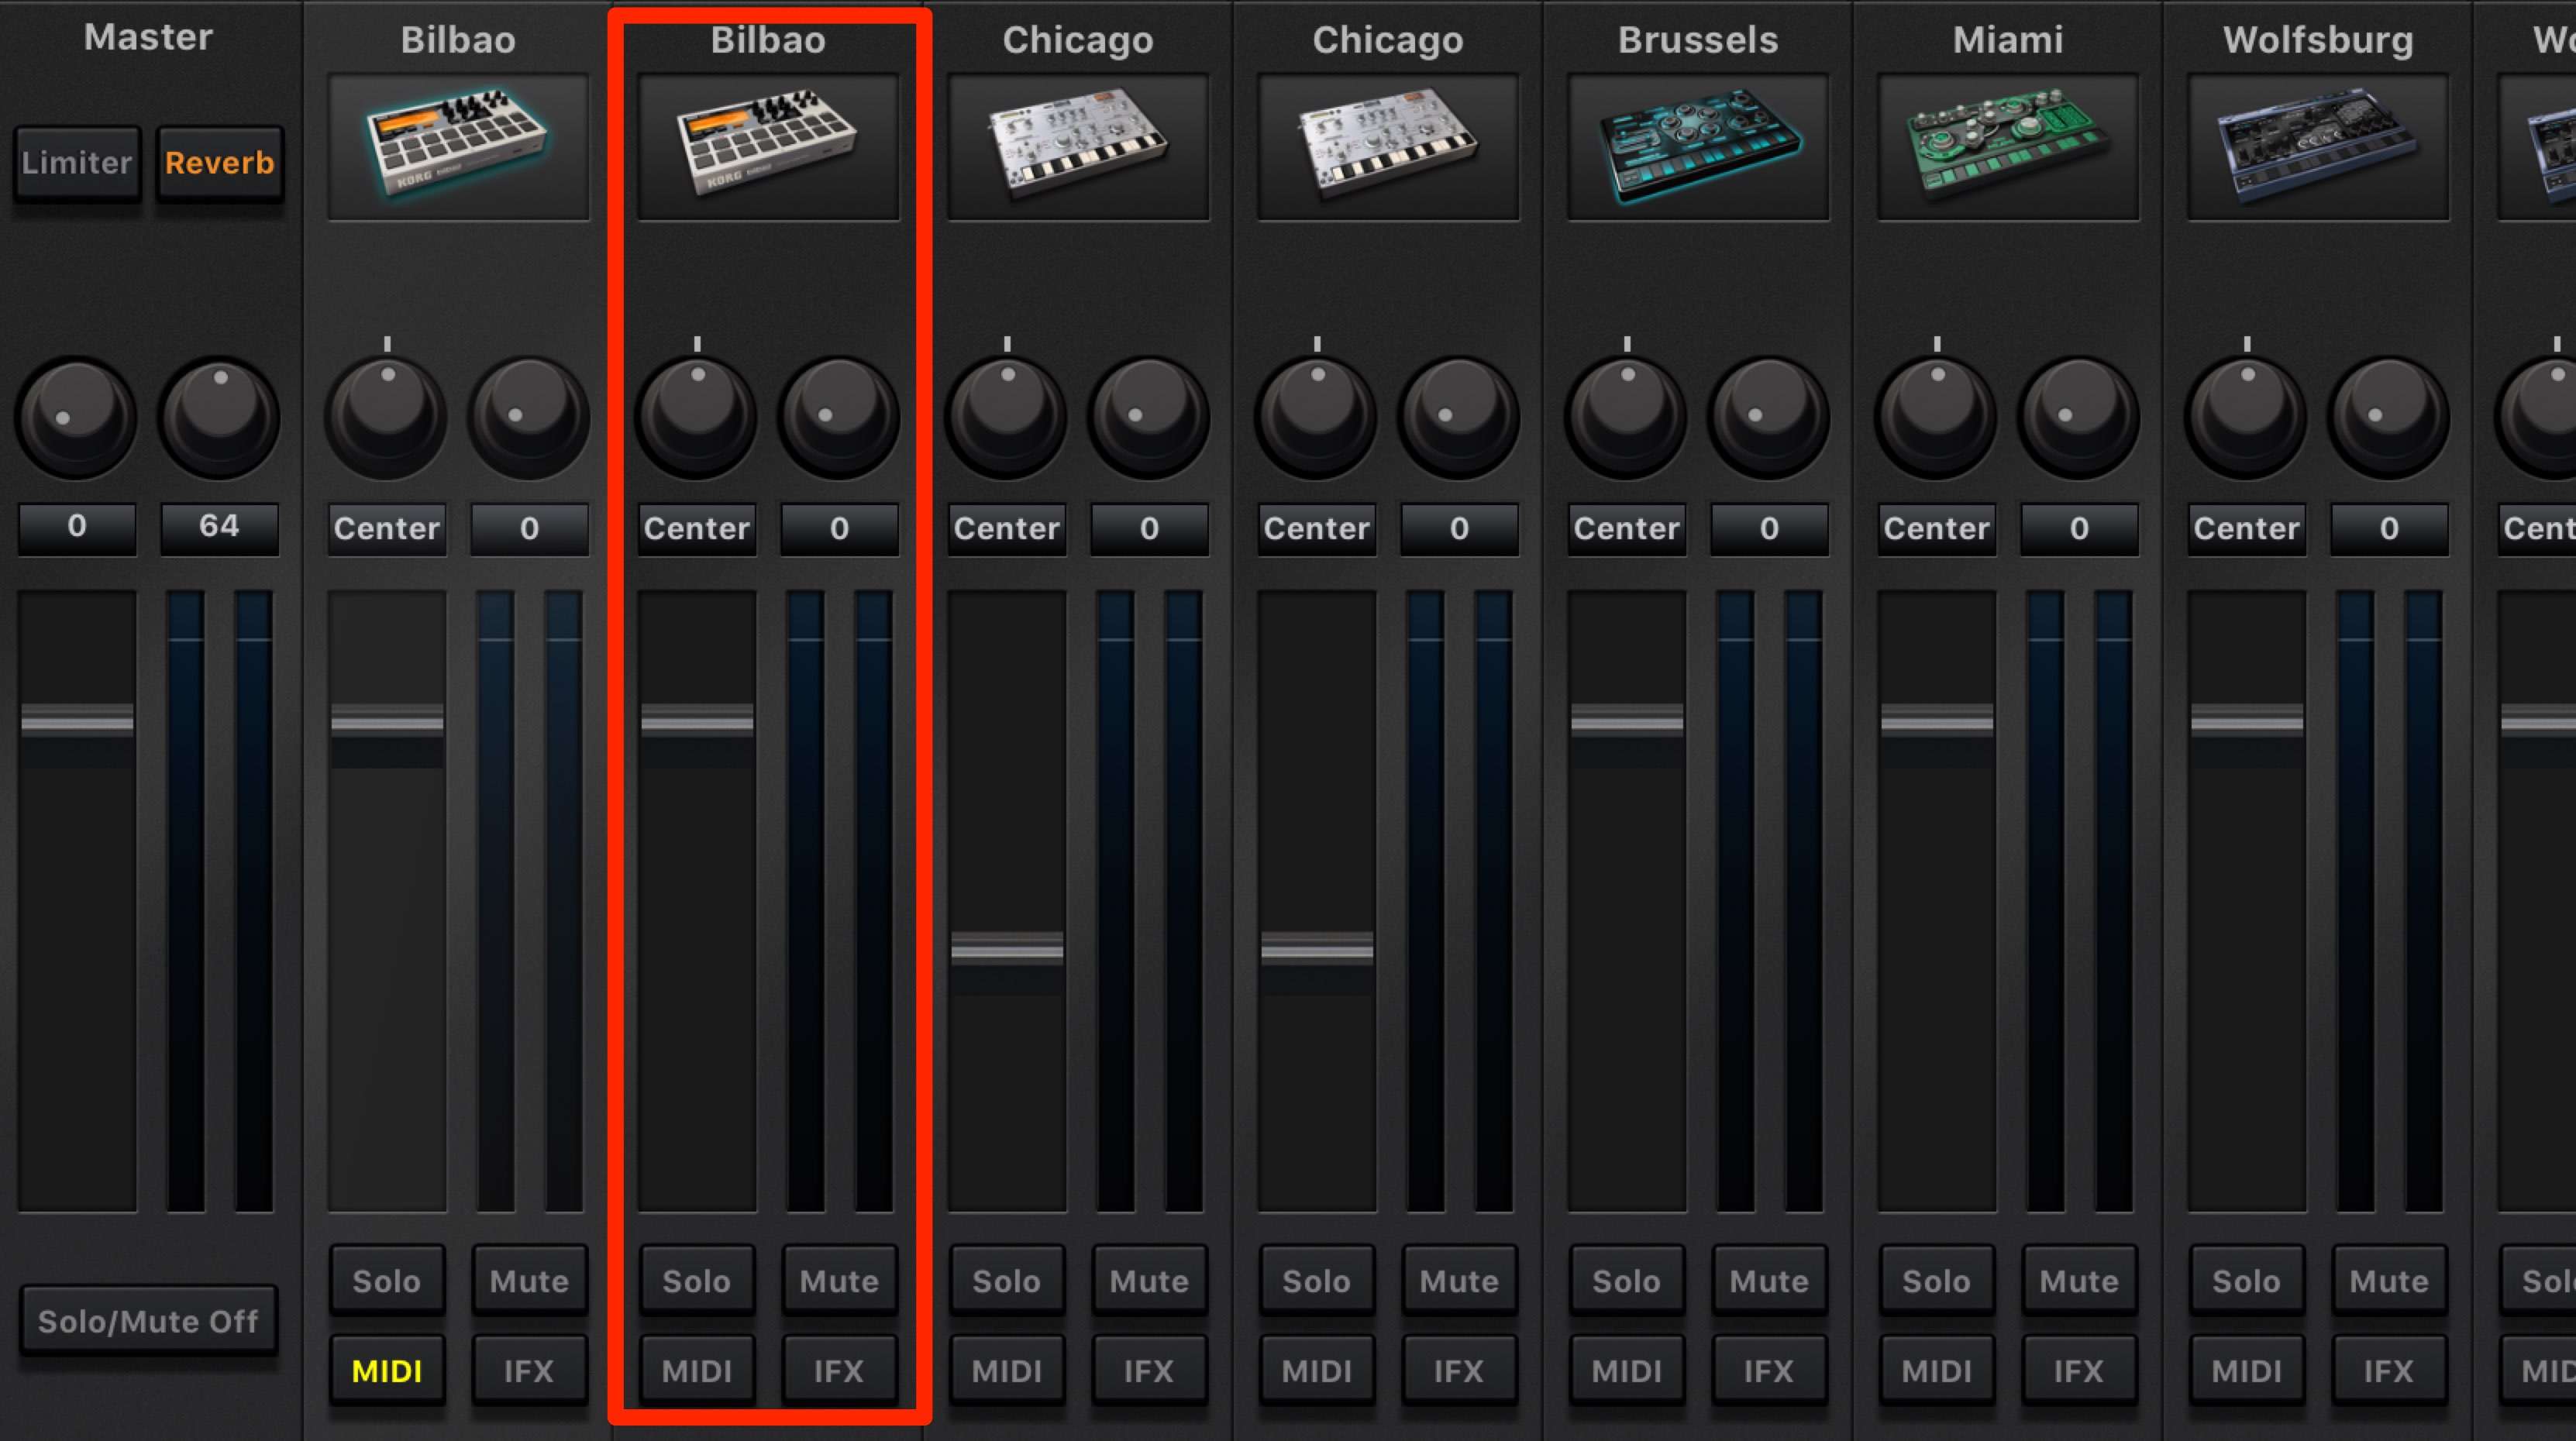Solo the Brussels track

coord(1627,1280)
